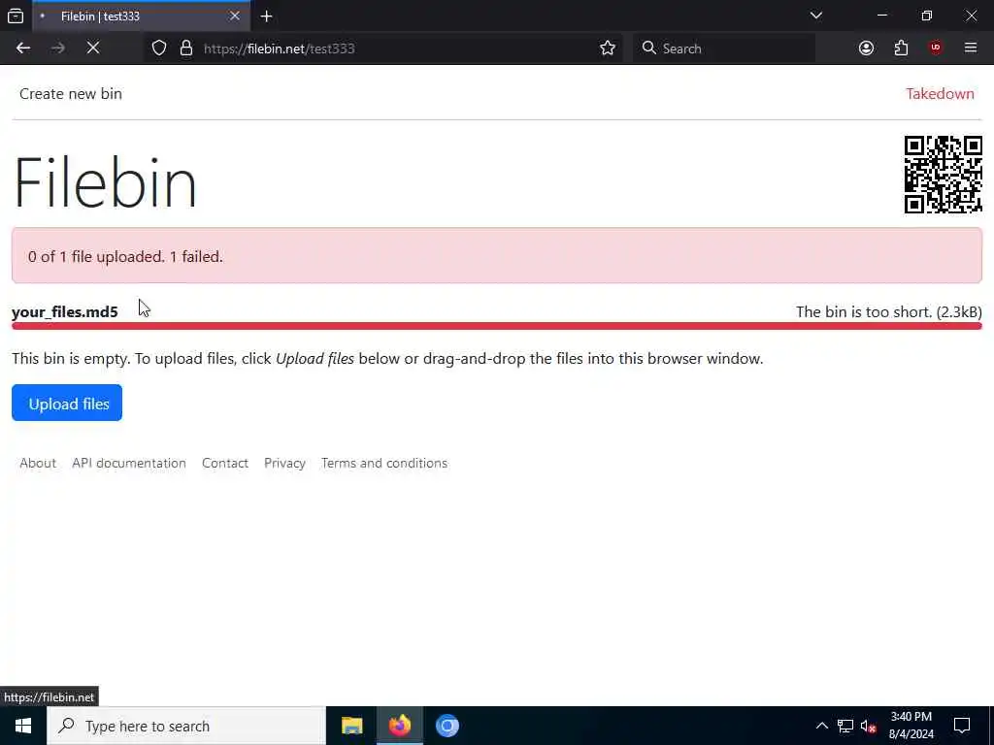Image resolution: width=994 pixels, height=745 pixels.
Task: Open the Privacy footer link
Action: [284, 463]
